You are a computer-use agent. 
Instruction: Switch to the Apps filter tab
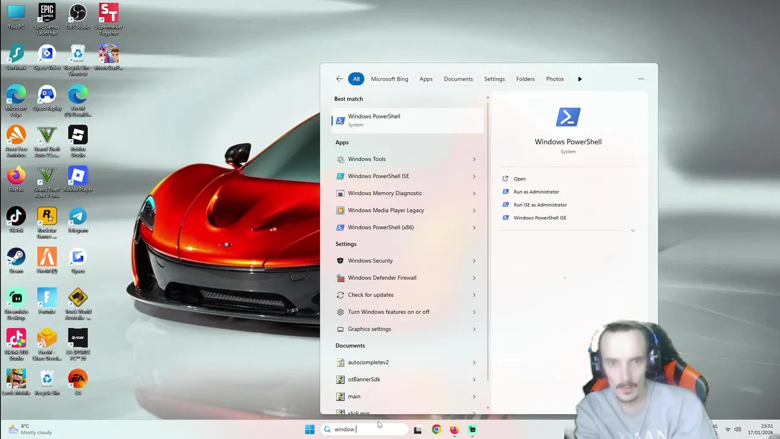[x=426, y=79]
